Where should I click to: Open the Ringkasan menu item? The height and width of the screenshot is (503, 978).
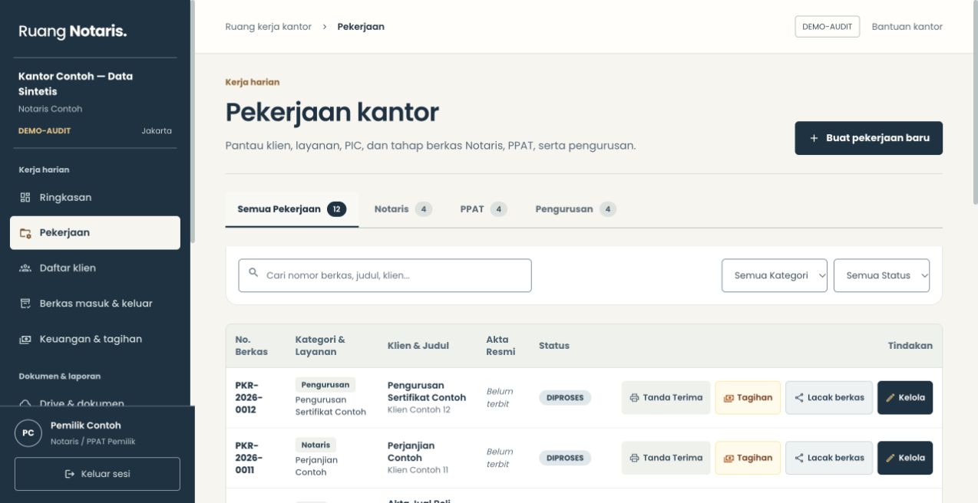coord(95,198)
